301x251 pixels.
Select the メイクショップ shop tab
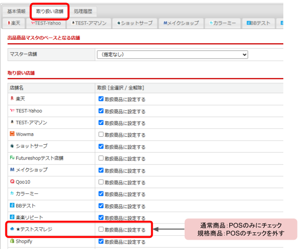click(x=181, y=23)
